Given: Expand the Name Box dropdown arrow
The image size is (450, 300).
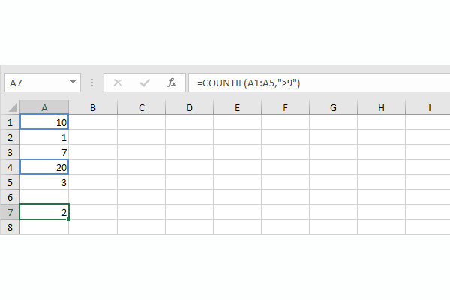Looking at the screenshot, I should 73,82.
